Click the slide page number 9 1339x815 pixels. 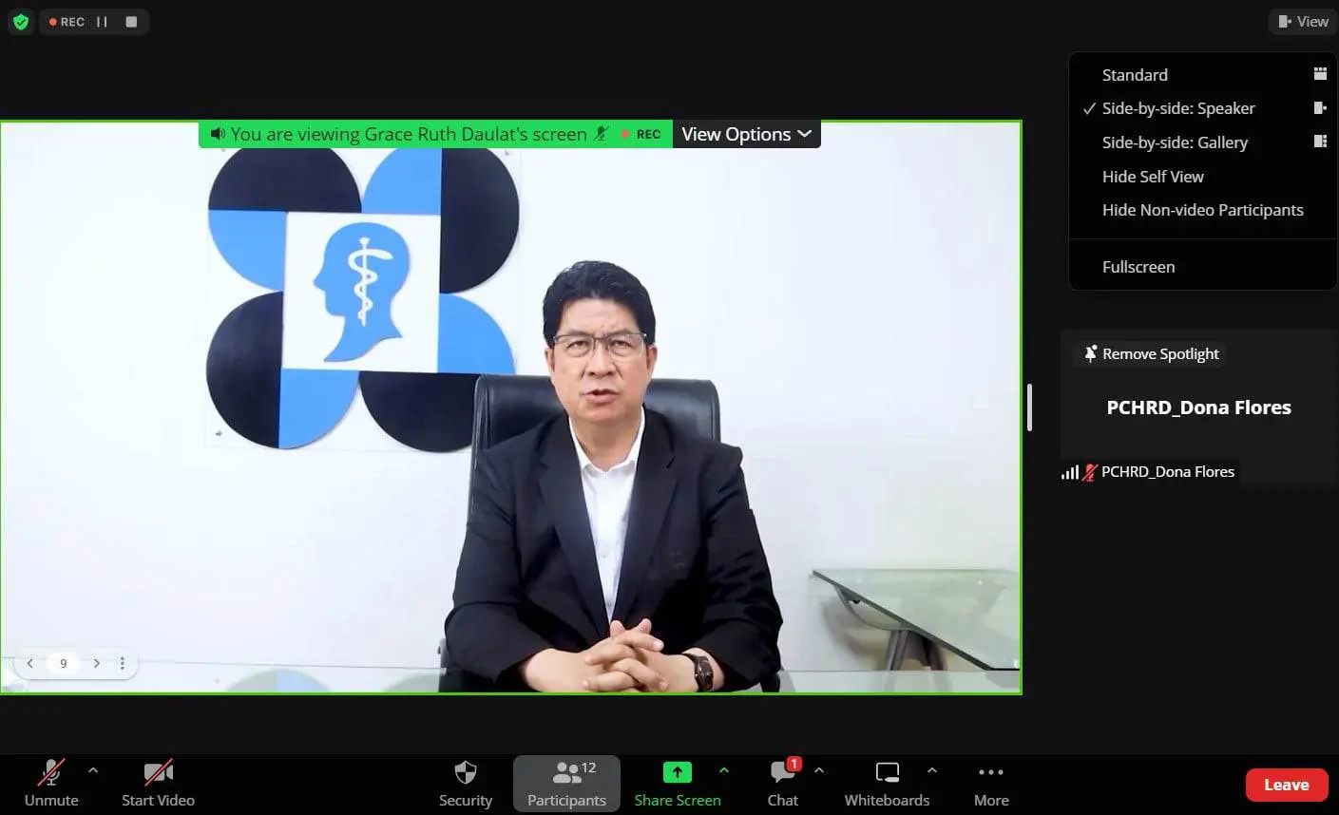tap(64, 664)
